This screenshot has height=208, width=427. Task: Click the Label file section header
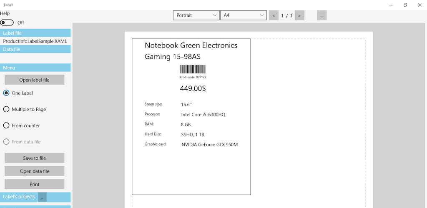(x=35, y=33)
